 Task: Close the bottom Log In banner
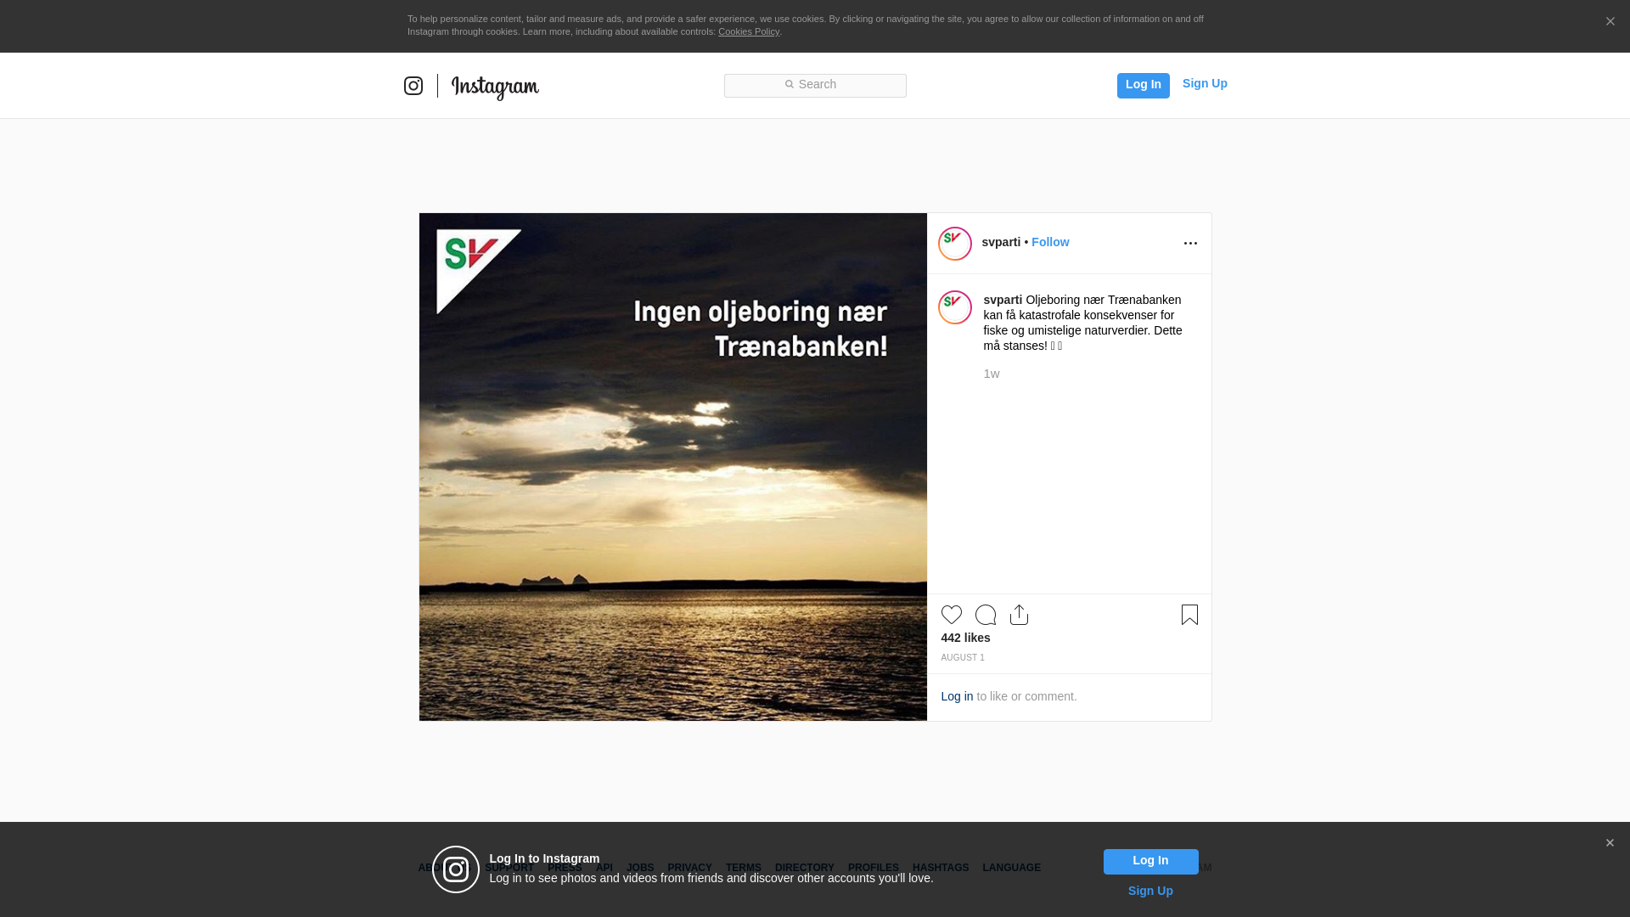(1610, 843)
